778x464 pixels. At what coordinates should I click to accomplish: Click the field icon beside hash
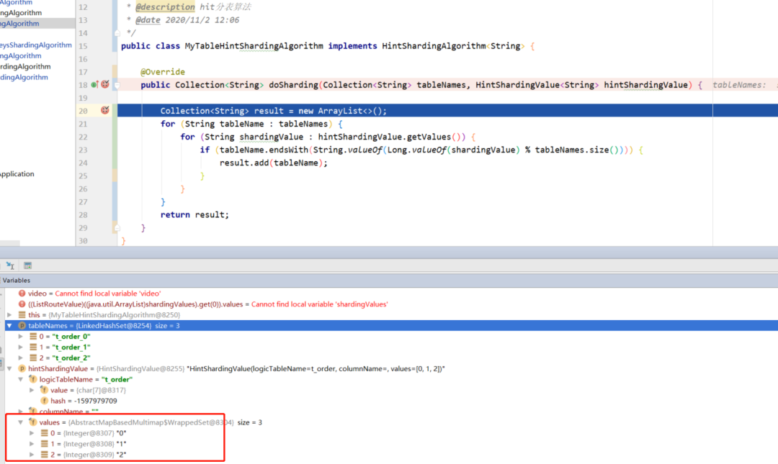[x=44, y=401]
